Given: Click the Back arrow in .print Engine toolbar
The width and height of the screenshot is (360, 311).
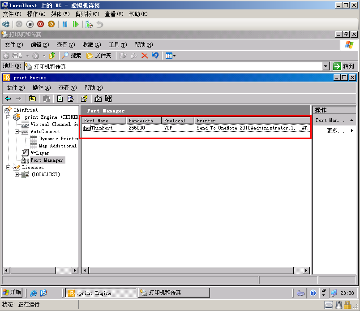Looking at the screenshot, I should tap(8, 99).
